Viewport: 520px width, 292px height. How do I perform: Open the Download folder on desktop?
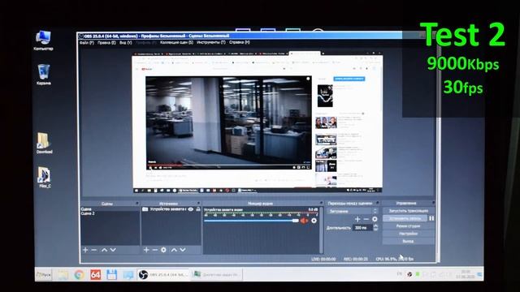tap(44, 143)
